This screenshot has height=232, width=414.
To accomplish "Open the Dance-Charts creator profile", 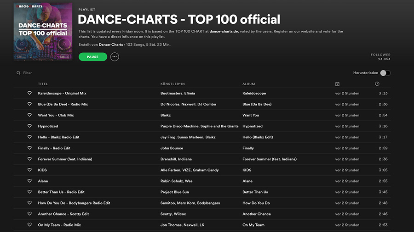I will [x=111, y=45].
